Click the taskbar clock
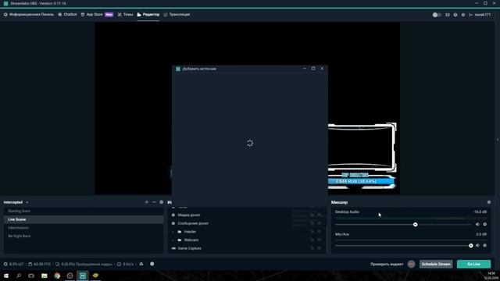Image resolution: width=500 pixels, height=281 pixels. pyautogui.click(x=491, y=276)
